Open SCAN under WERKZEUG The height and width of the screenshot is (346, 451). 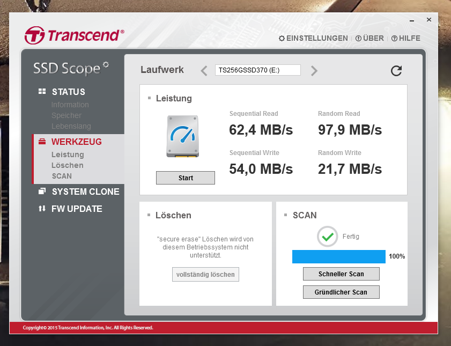pos(62,176)
